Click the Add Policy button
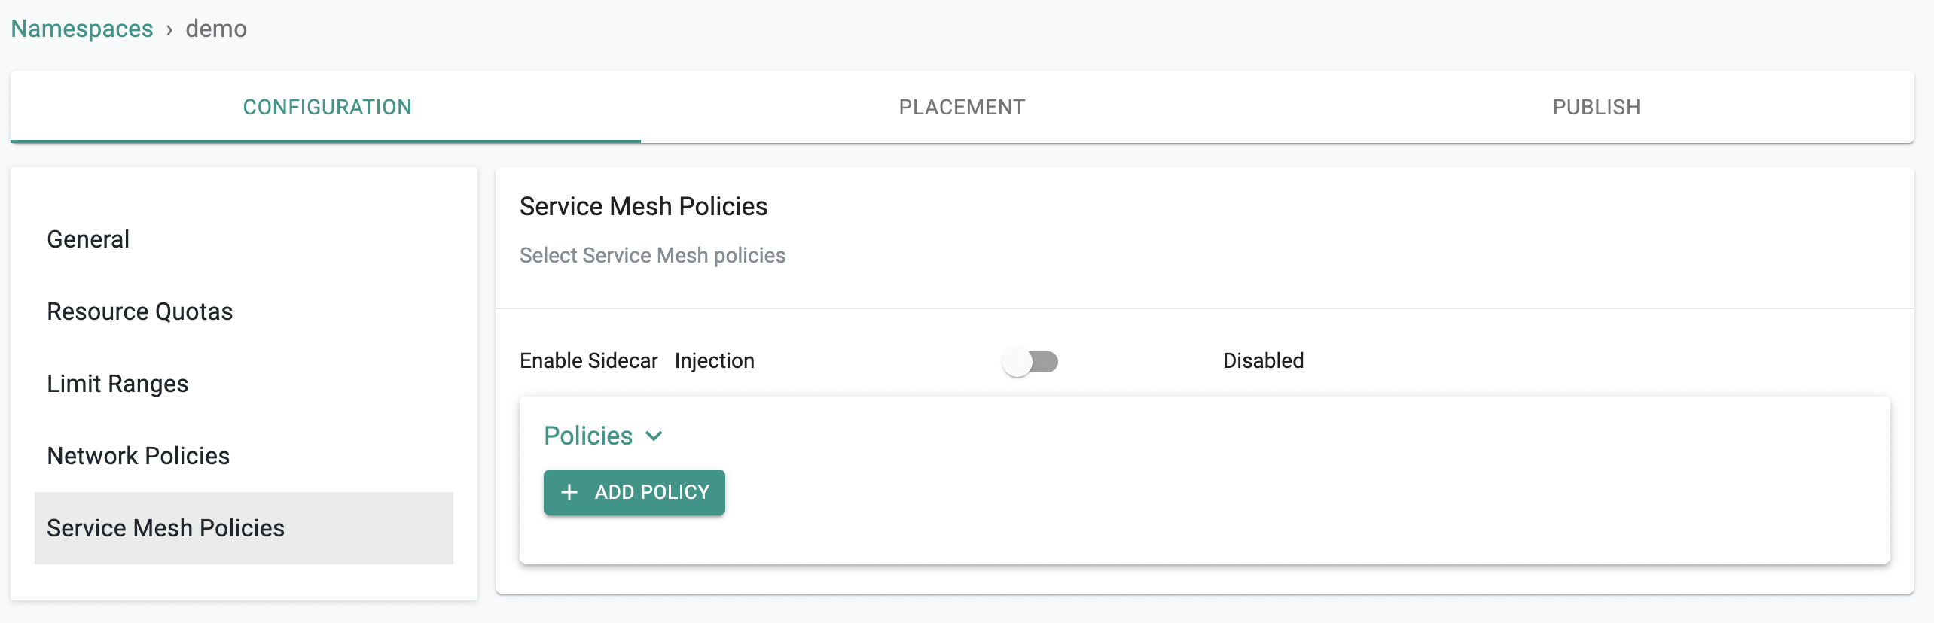This screenshot has height=623, width=1934. 634,492
